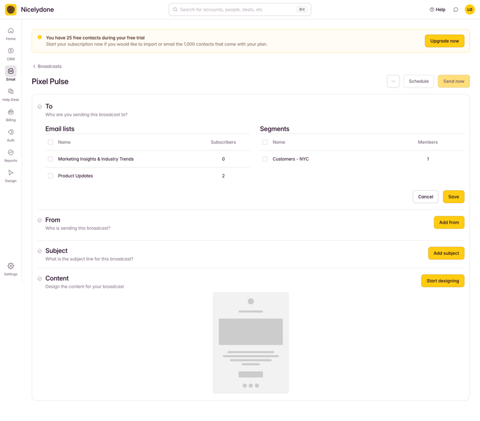Select all email lists via header checkbox
This screenshot has width=480, height=421.
(x=51, y=142)
